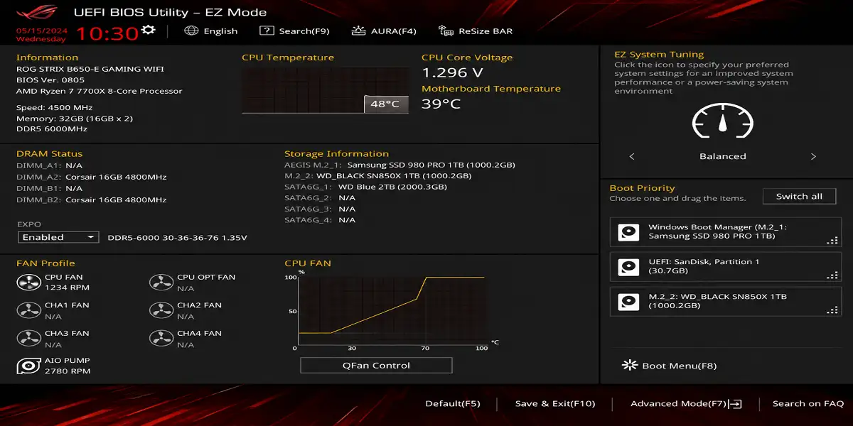Select the CPU OPT FAN icon
This screenshot has height=426, width=853.
tap(161, 283)
